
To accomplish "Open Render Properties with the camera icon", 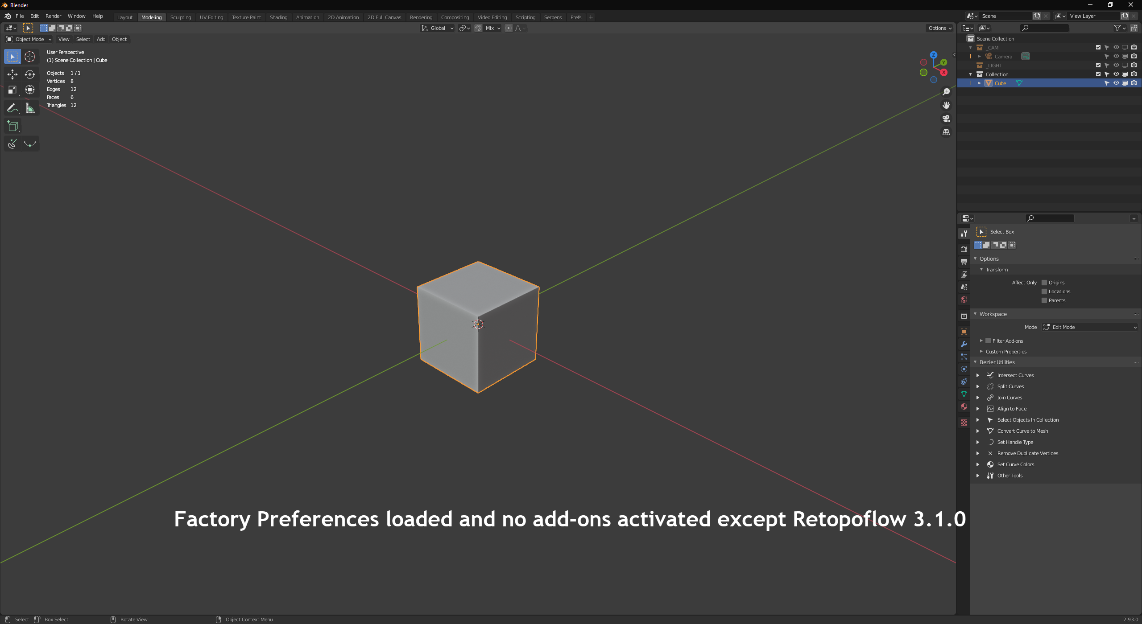I will click(964, 249).
